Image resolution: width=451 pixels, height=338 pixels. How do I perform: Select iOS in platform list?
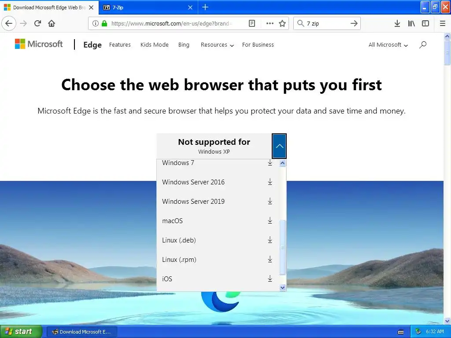click(167, 279)
